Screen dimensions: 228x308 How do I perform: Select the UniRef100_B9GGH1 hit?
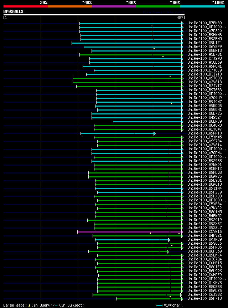tap(204, 109)
